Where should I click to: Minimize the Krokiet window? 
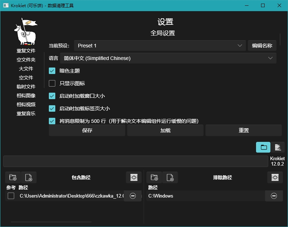[x=247, y=5]
